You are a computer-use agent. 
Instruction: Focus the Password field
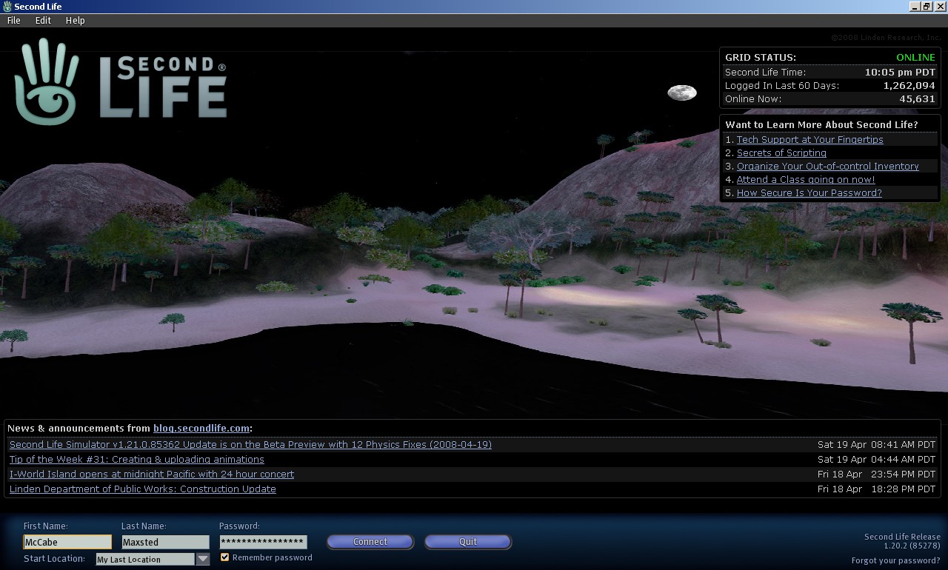click(263, 542)
